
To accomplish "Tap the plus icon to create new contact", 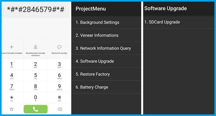I will click(x=12, y=47).
